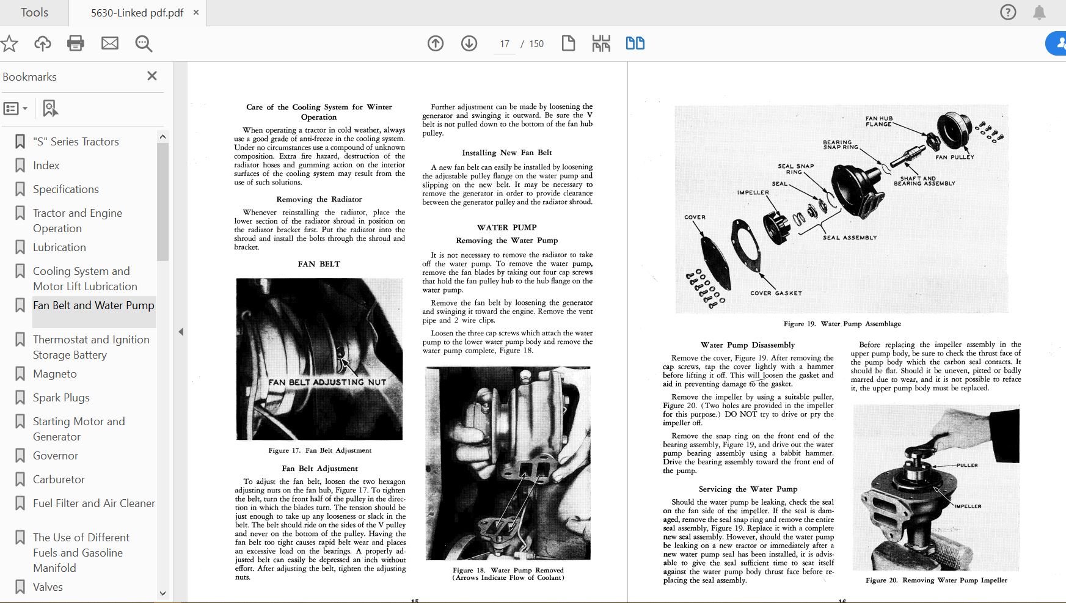Click the bookmark icon beside Spark Plugs
Screen dimensions: 1066x603
20,398
